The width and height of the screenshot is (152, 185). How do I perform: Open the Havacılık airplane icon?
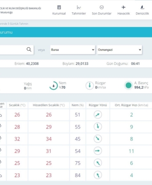coord(124,7)
